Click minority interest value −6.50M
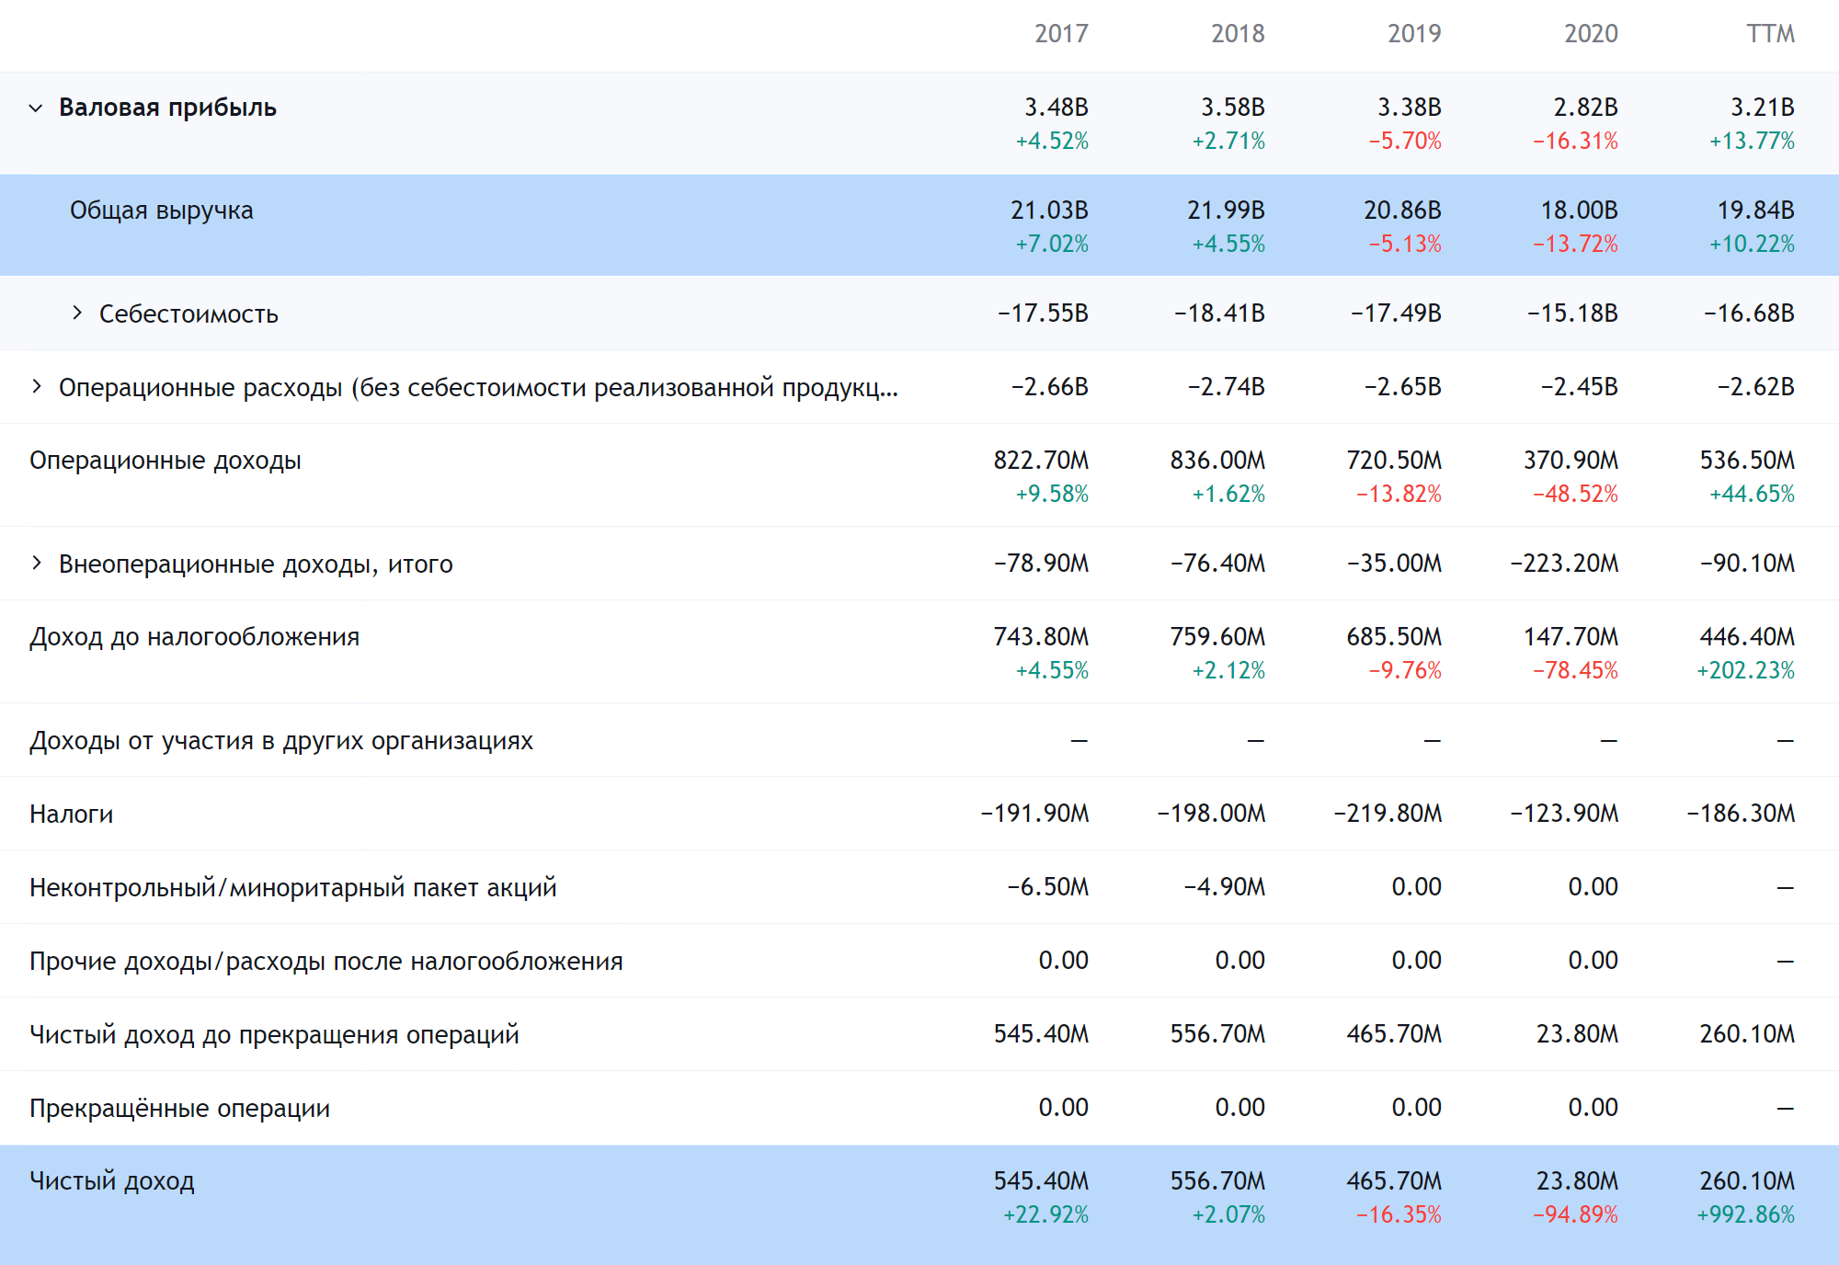 click(1047, 887)
